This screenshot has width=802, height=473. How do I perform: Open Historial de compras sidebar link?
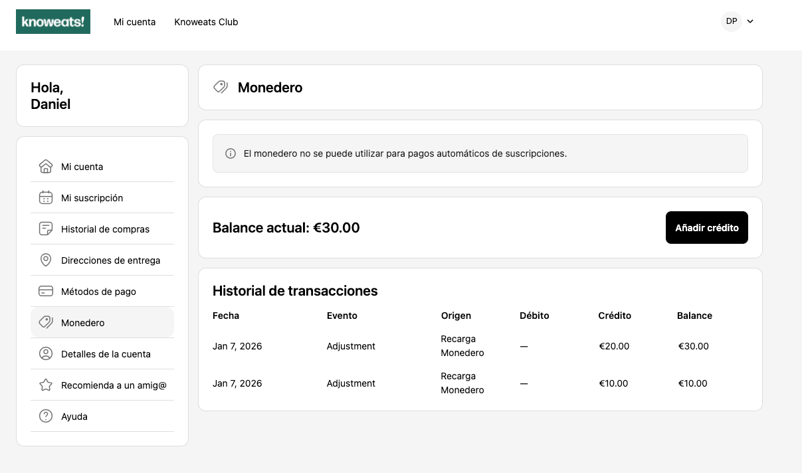(105, 229)
